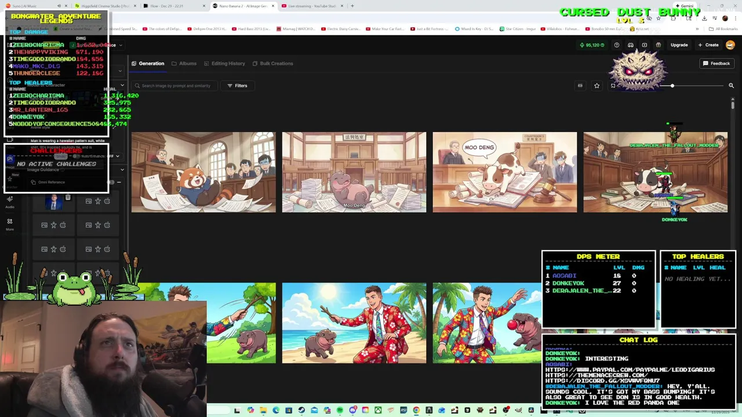This screenshot has height=417, width=742.
Task: Mute the Suno AI Music tab
Action: pyautogui.click(x=59, y=6)
